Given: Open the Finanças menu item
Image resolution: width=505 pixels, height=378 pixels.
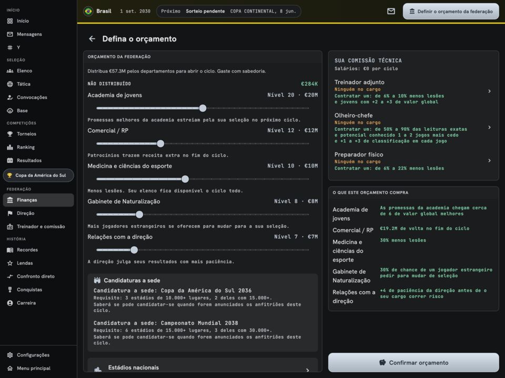Looking at the screenshot, I should coord(38,200).
